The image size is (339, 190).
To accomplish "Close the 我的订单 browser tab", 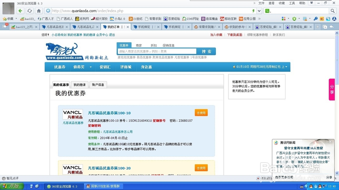I will (128, 27).
